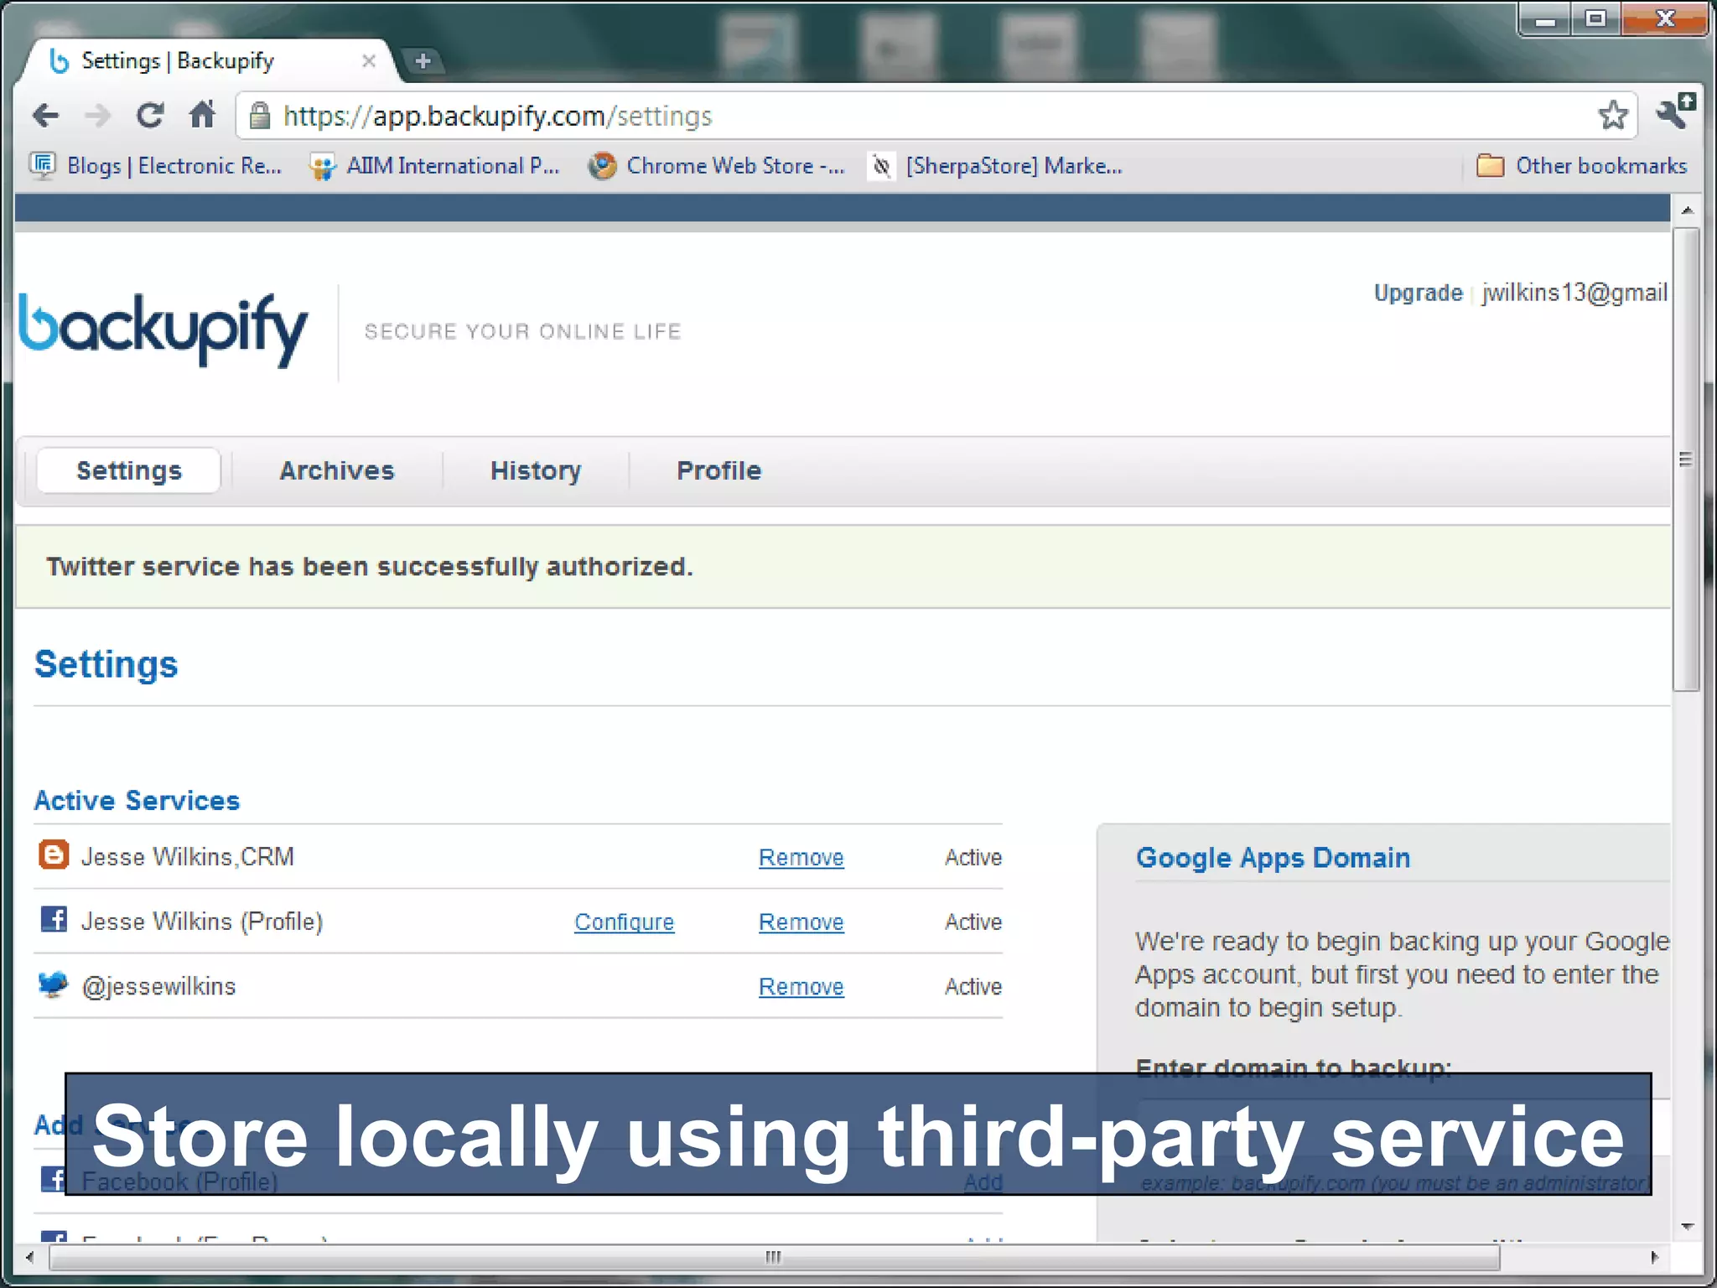Open the Profile tab
This screenshot has height=1288, width=1717.
[719, 470]
